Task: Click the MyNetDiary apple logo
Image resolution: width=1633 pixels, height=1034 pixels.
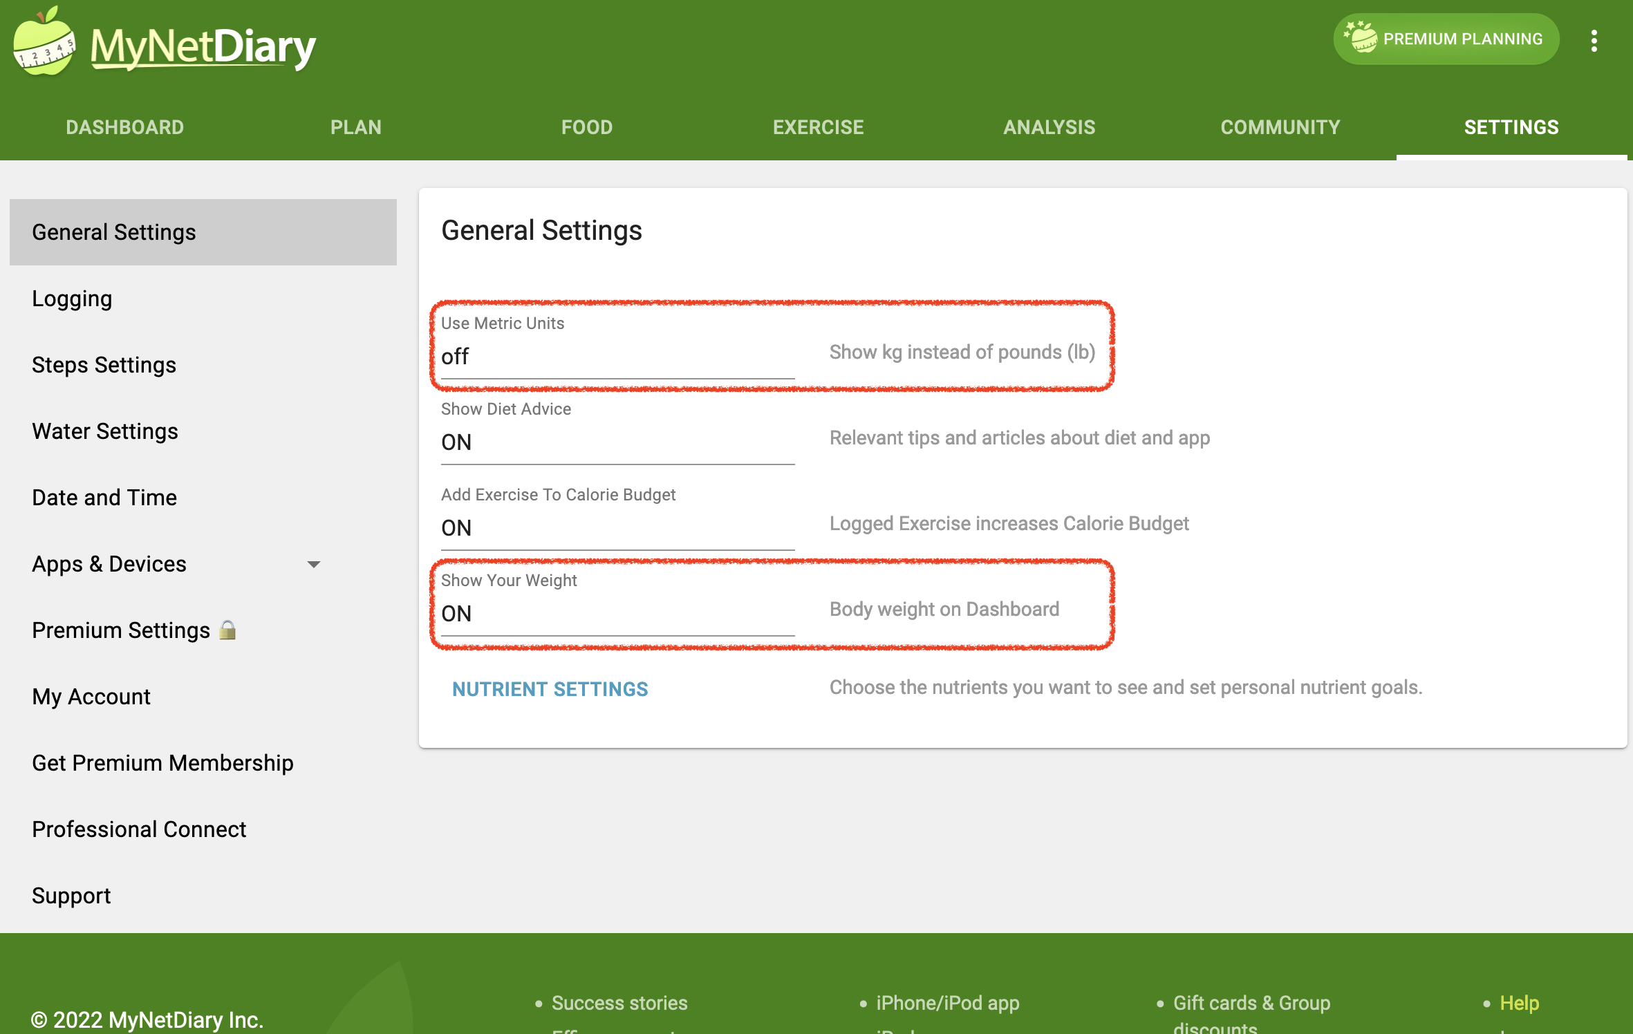Action: (44, 41)
